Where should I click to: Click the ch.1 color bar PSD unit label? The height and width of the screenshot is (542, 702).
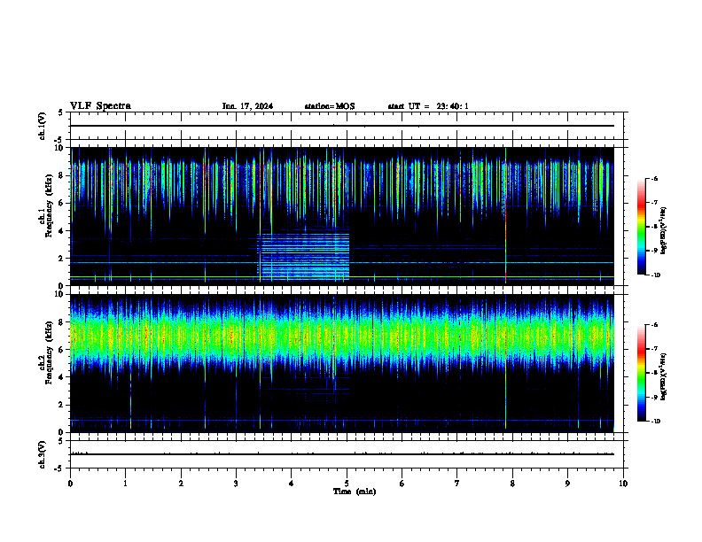[x=664, y=231]
